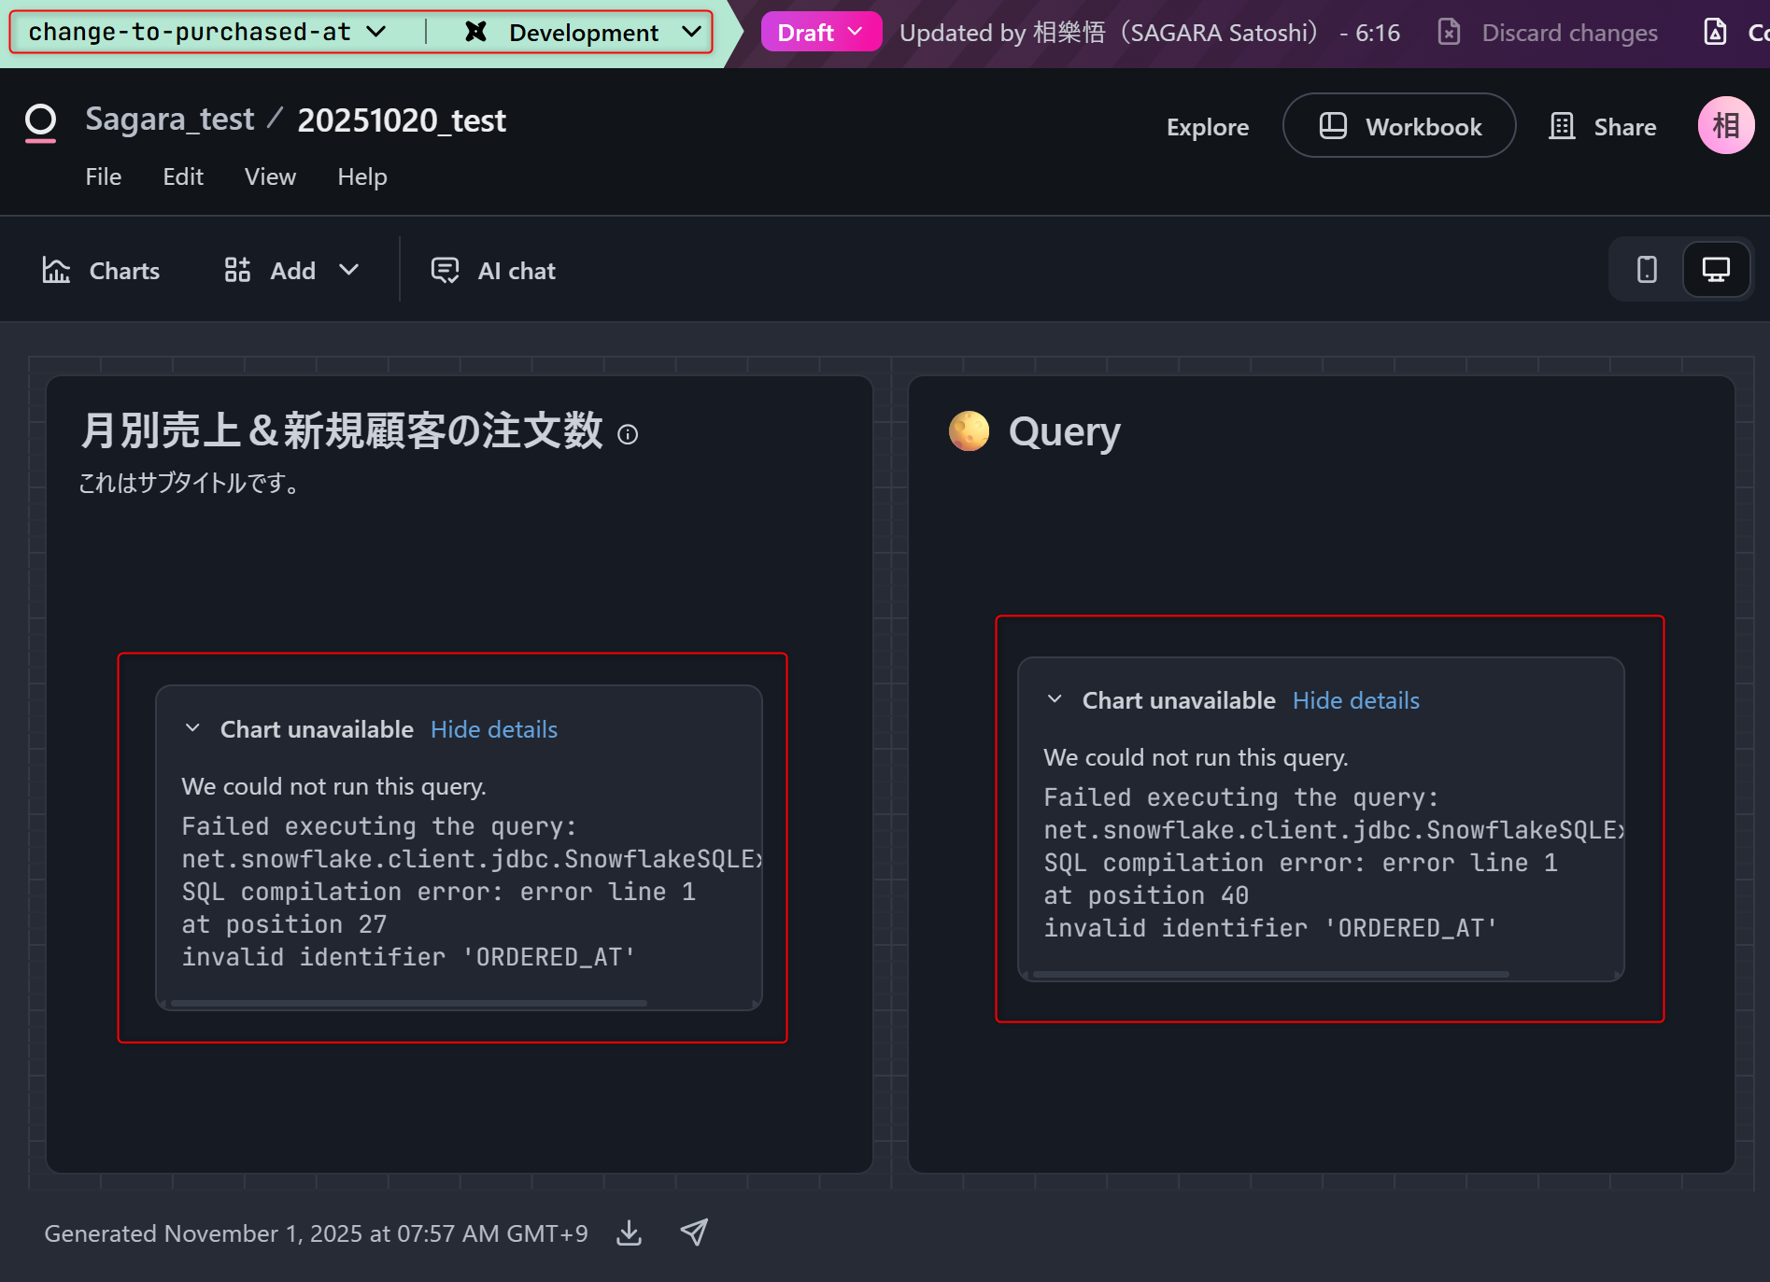Open the Charts panel

(x=101, y=271)
